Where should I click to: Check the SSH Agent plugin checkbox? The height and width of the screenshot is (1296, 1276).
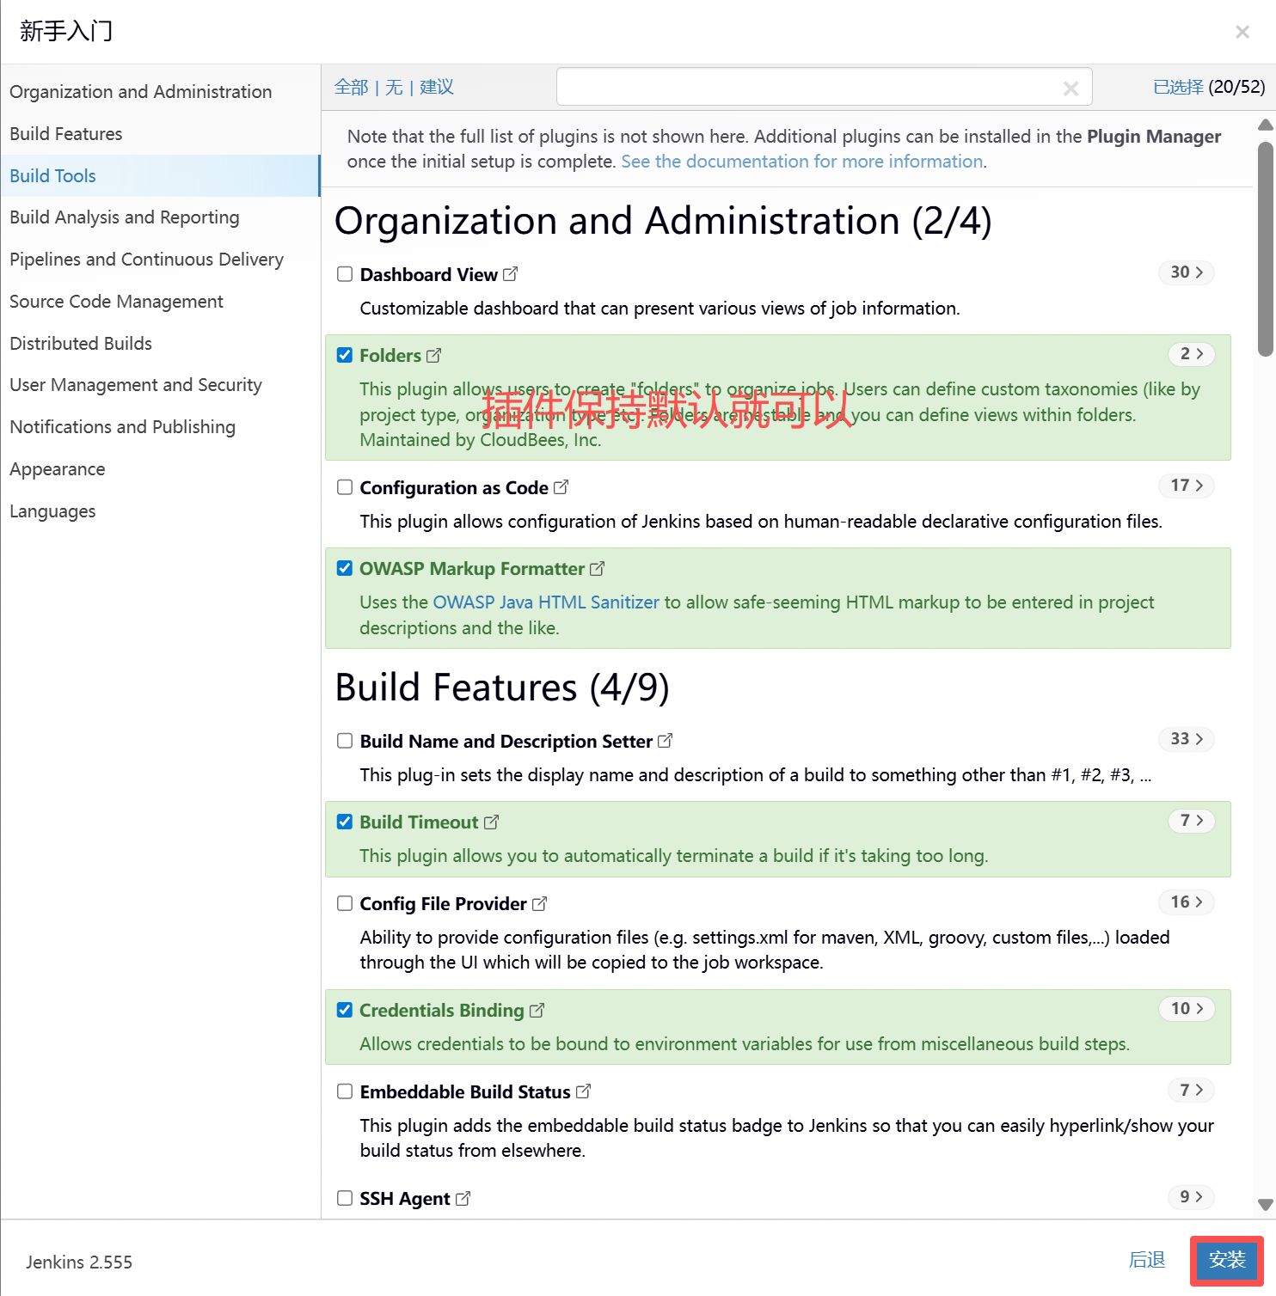click(x=345, y=1198)
